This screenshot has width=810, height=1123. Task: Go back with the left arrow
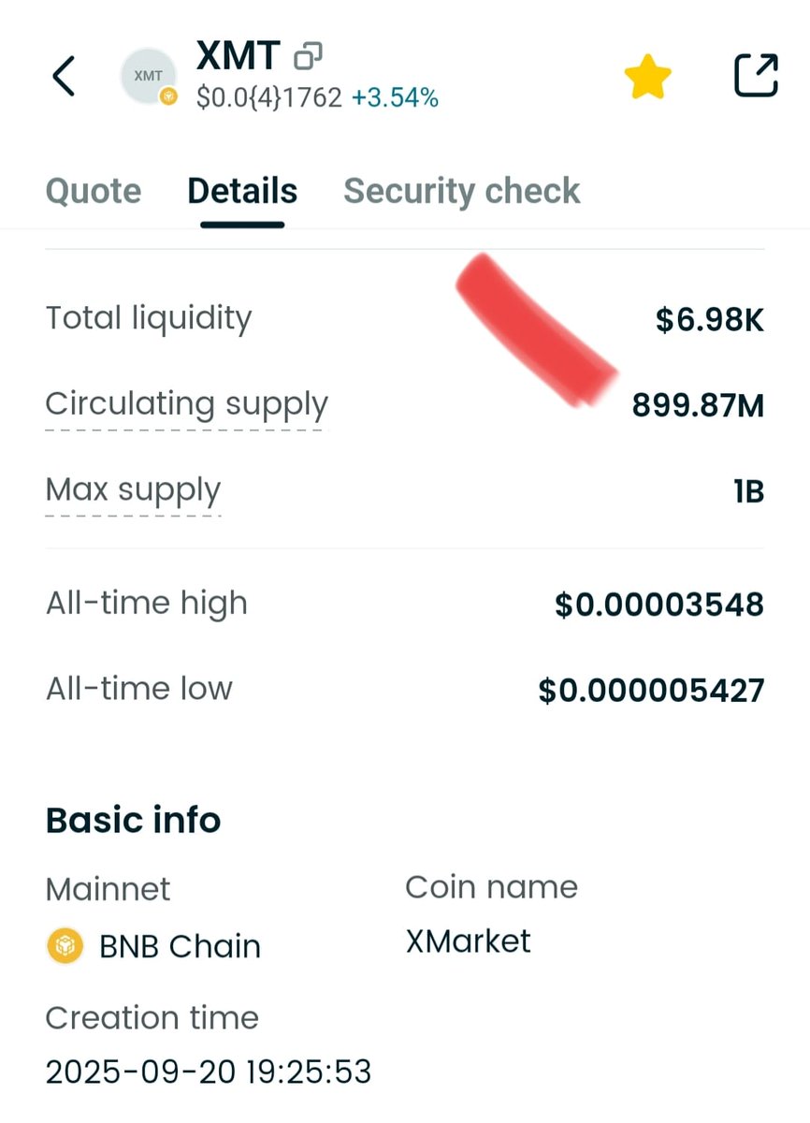pyautogui.click(x=63, y=76)
